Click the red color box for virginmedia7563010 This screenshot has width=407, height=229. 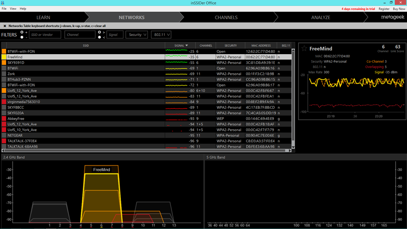click(x=4, y=102)
